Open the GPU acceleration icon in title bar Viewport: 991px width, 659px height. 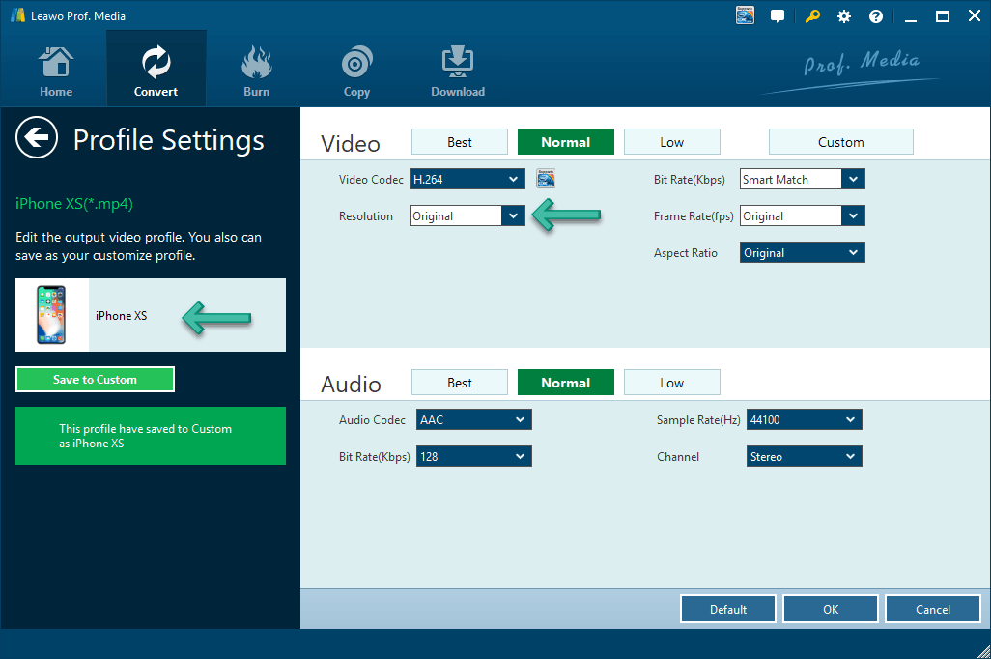745,15
